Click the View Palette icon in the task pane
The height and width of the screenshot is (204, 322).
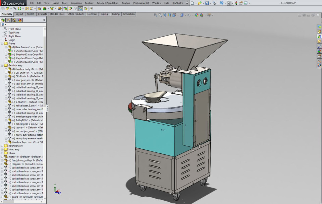[319, 47]
